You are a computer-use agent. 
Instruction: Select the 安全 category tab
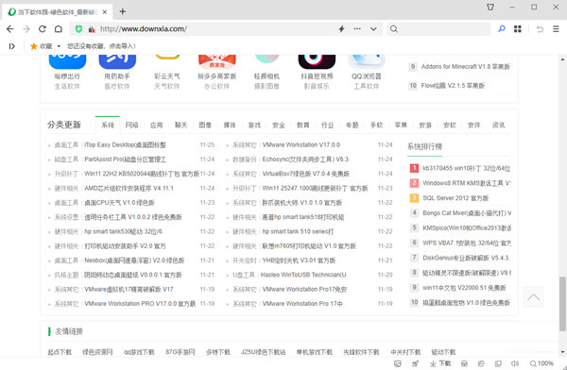[x=279, y=125]
